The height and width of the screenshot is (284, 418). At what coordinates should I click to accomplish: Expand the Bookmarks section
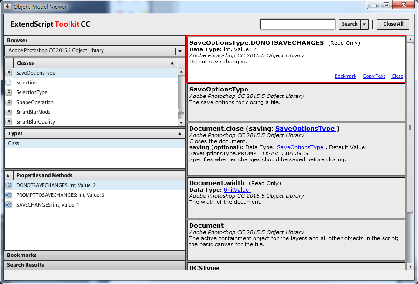tap(95, 255)
